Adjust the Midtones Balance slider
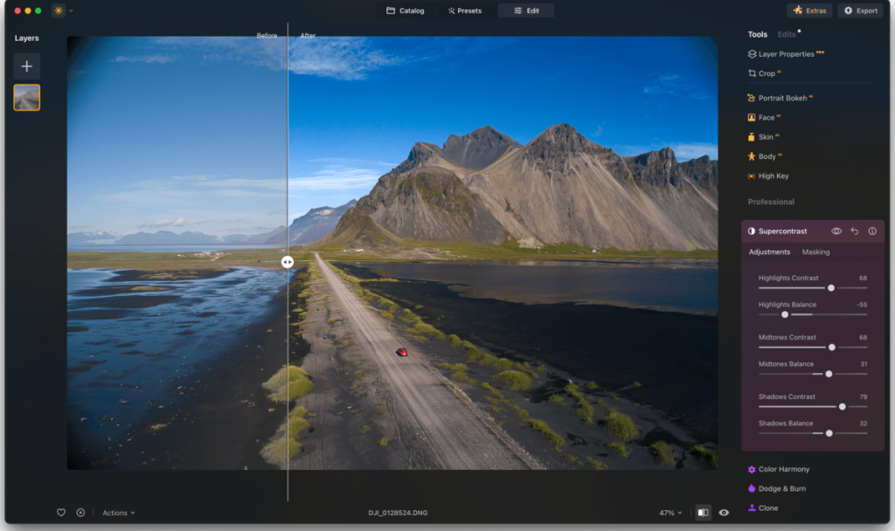The image size is (895, 531). pyautogui.click(x=829, y=374)
